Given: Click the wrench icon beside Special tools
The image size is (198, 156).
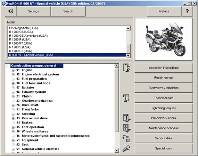Looking at the screenshot, I should [126, 148].
